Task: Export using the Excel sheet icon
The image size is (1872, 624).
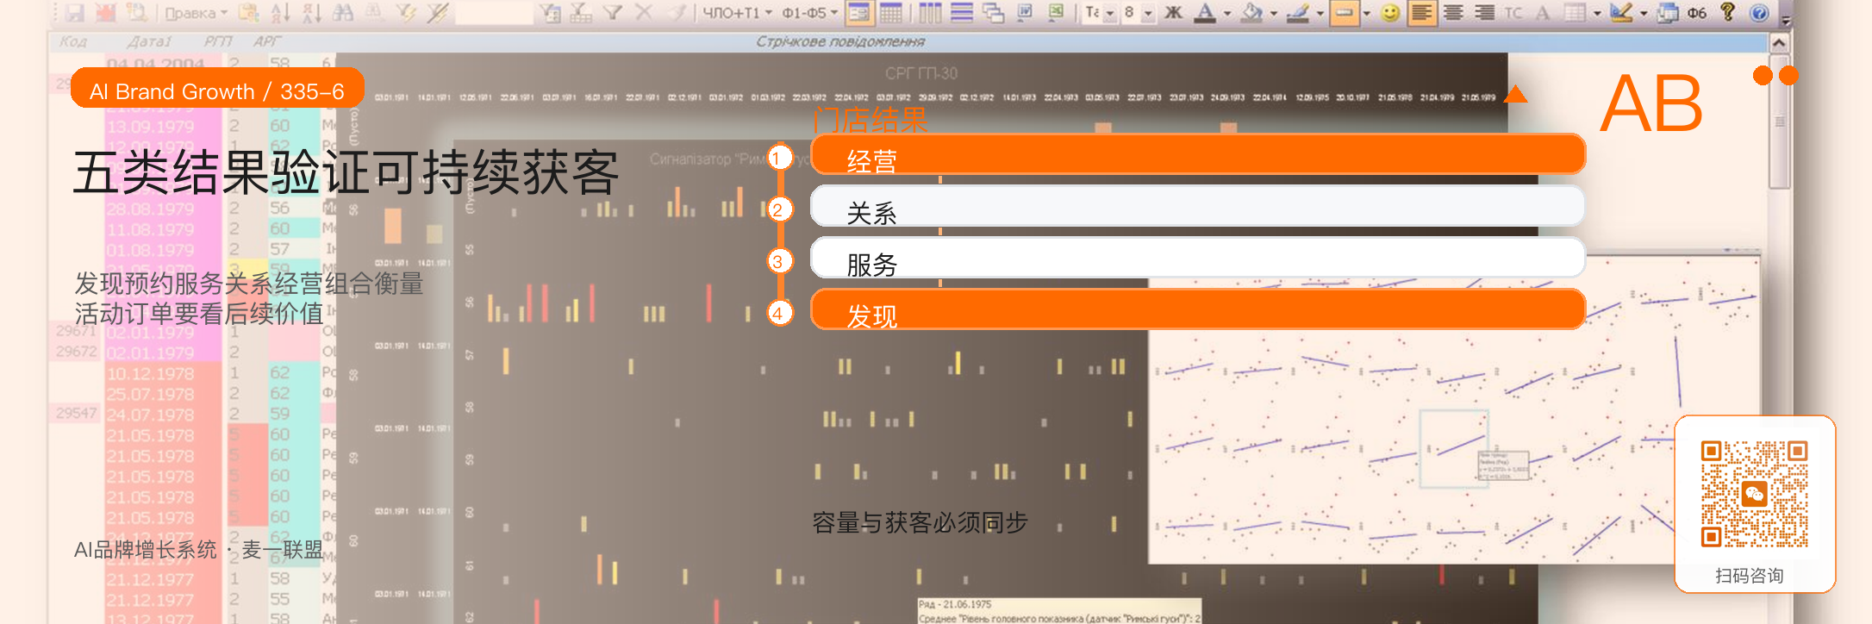Action: point(1056,13)
